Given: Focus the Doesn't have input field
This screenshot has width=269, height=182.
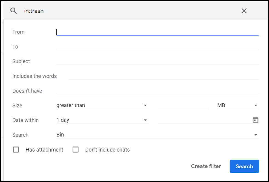Looking at the screenshot, I should pyautogui.click(x=157, y=91).
